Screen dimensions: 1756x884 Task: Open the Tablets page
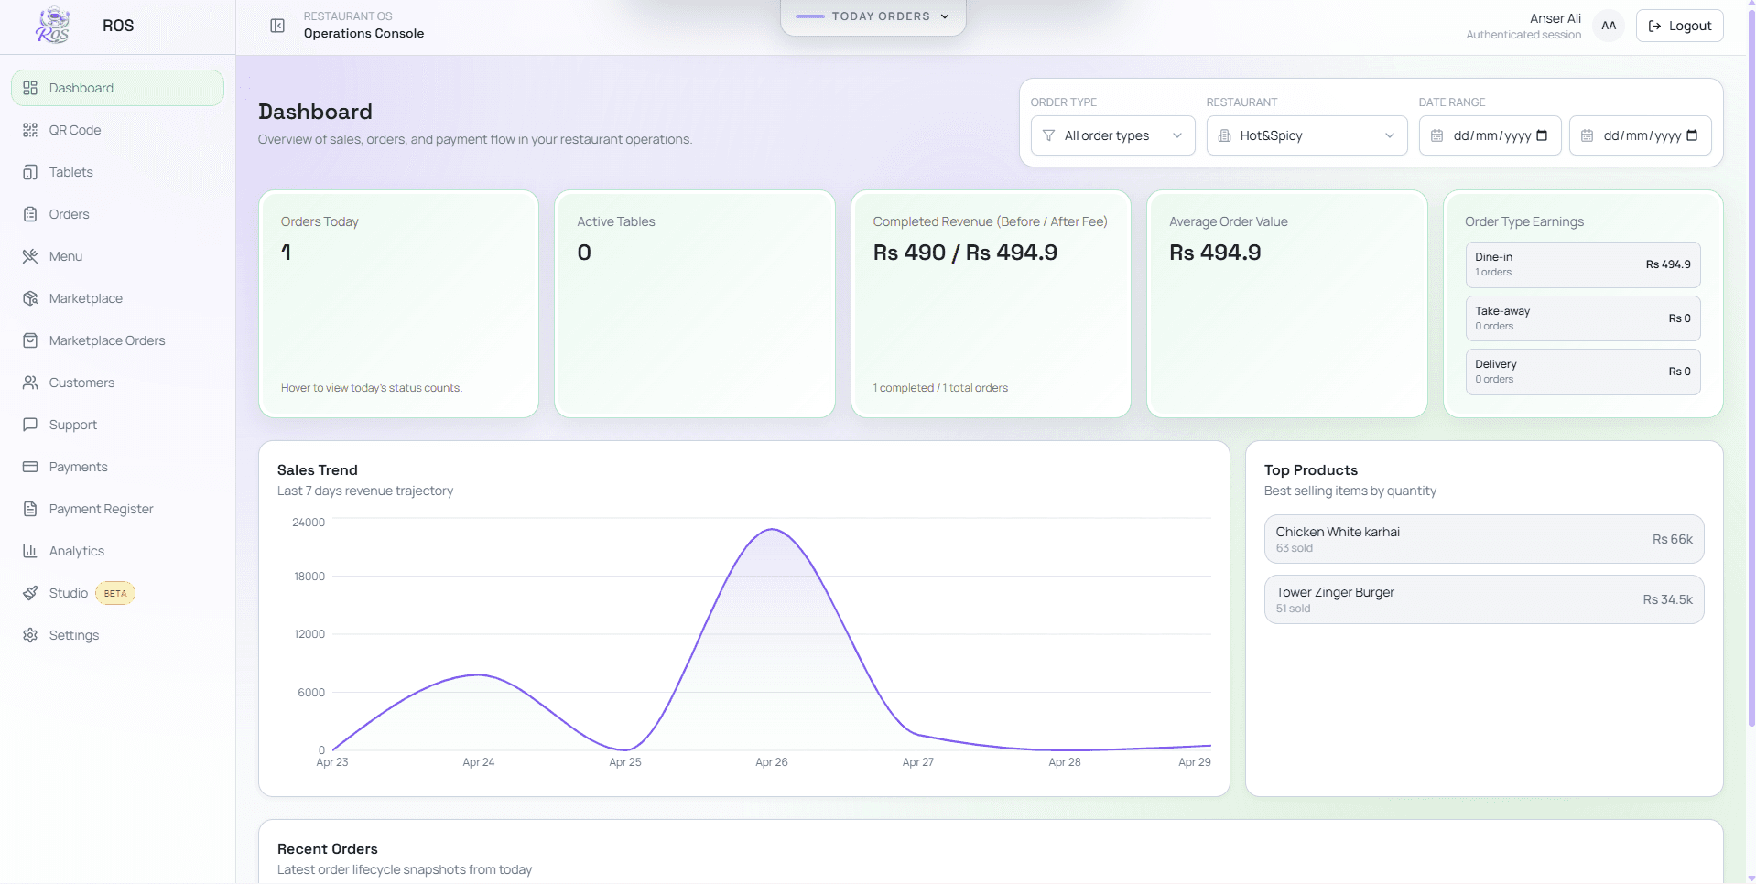117,172
